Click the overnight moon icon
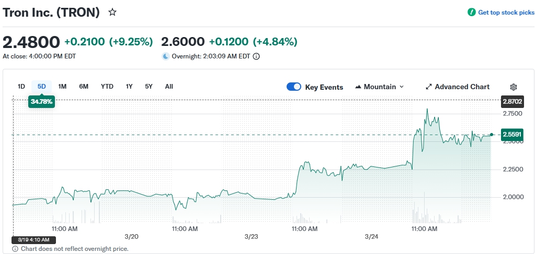The height and width of the screenshot is (254, 535). tap(166, 56)
